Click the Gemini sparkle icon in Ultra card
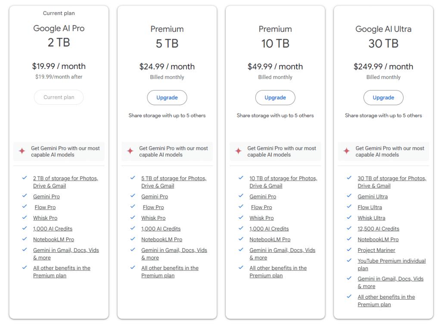441x326 pixels. (346, 151)
